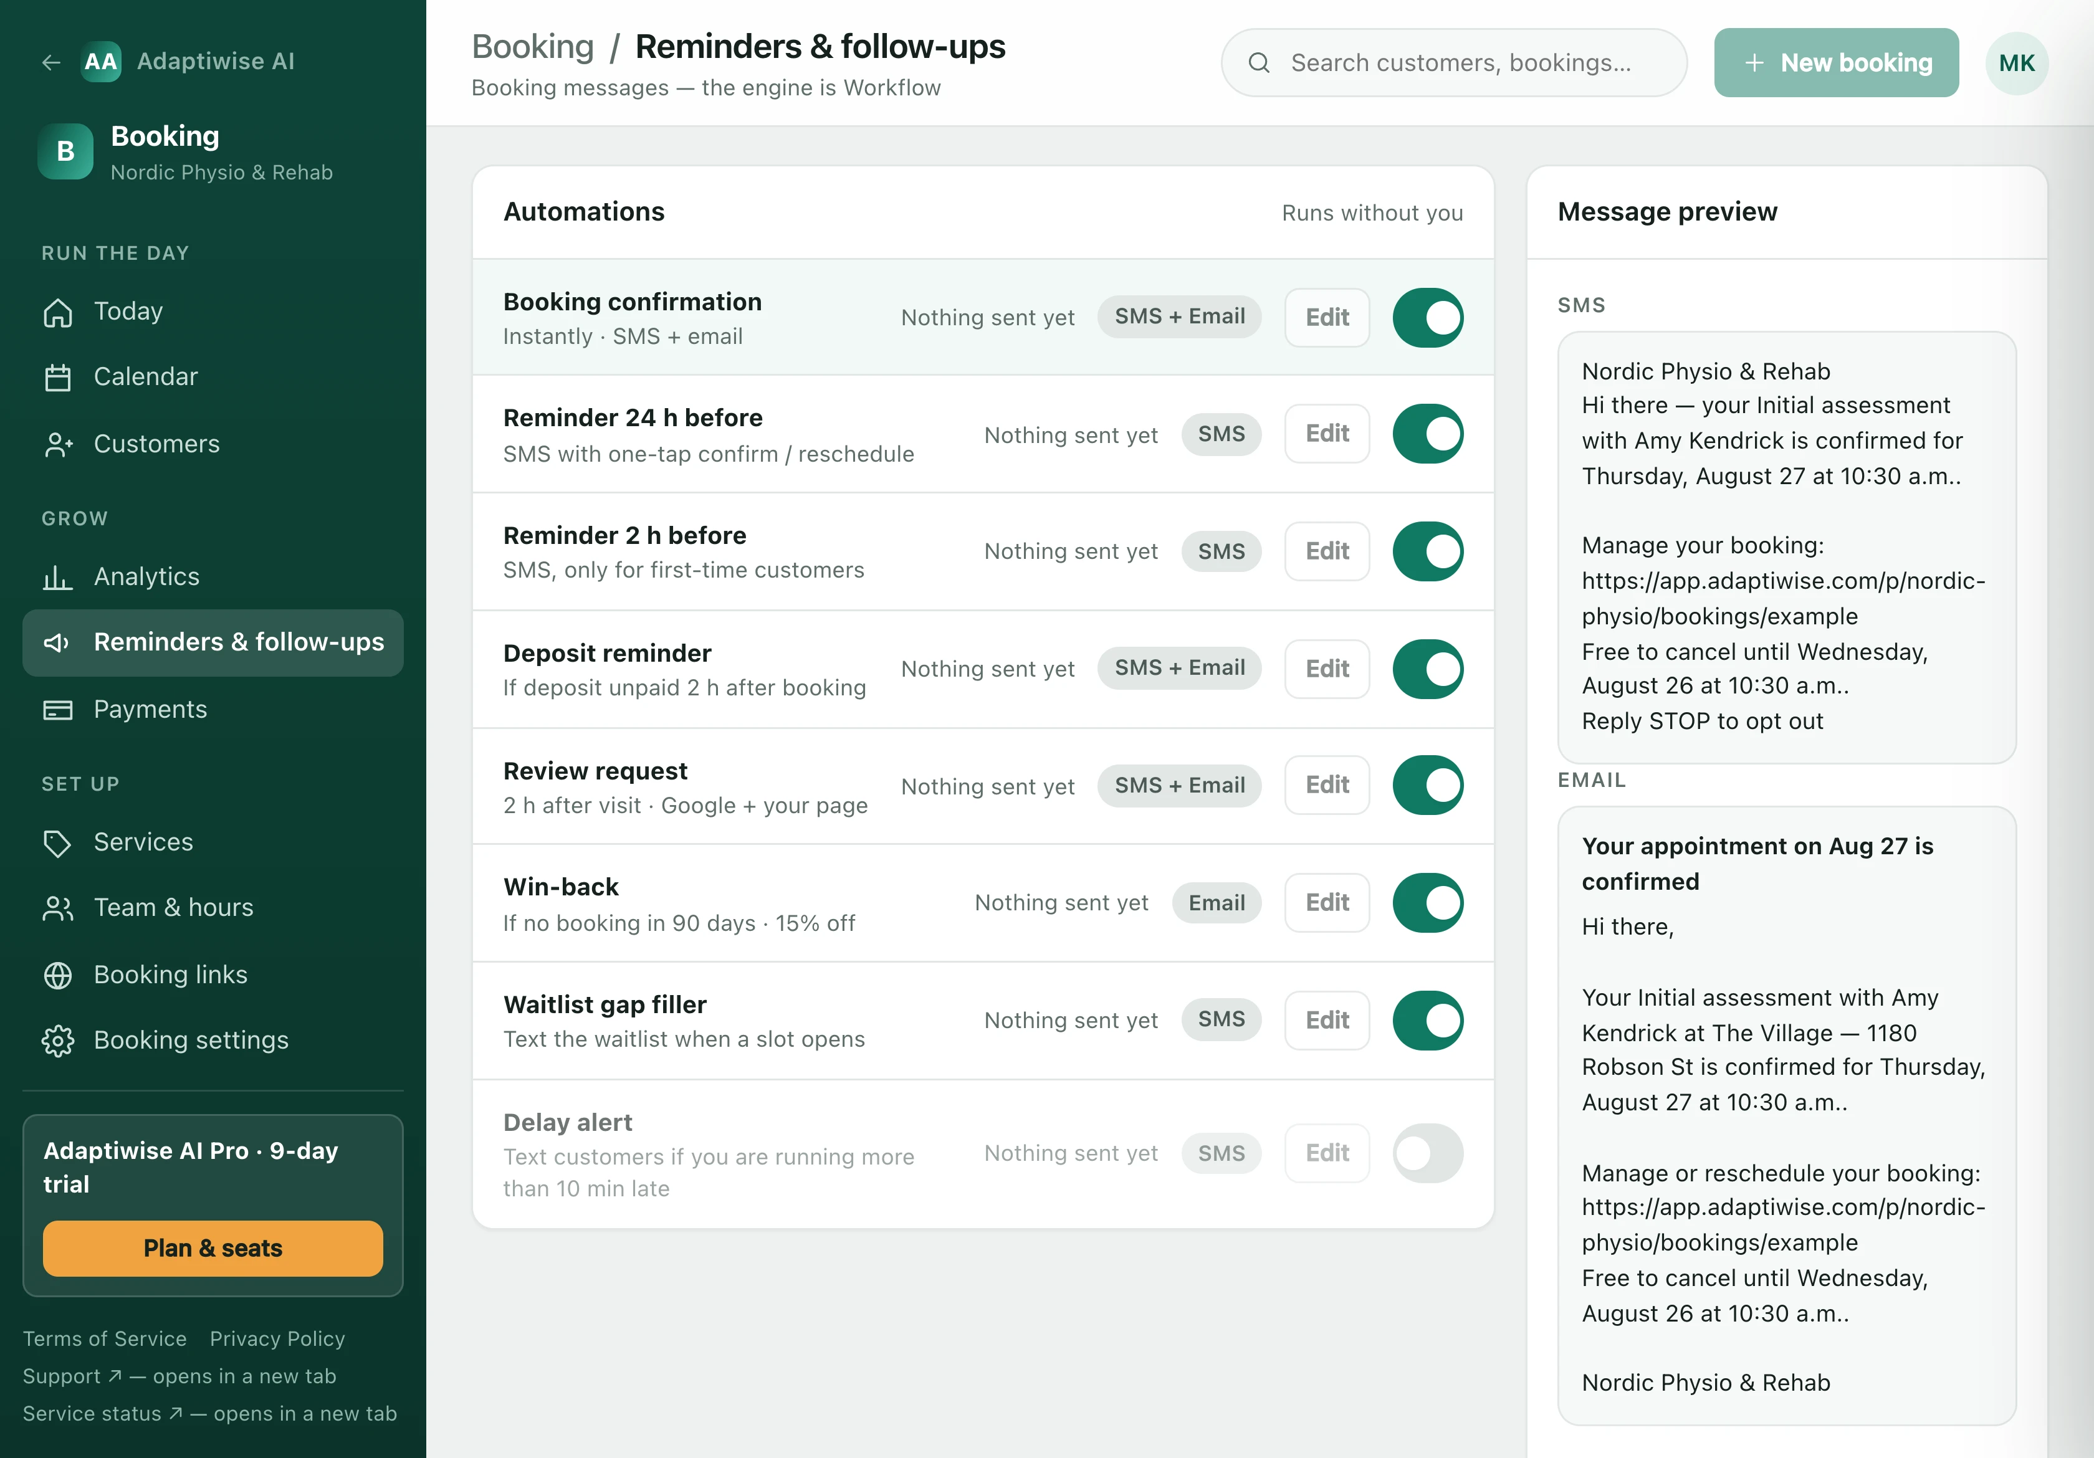The height and width of the screenshot is (1458, 2094).
Task: Edit the Win-back automation
Action: (x=1327, y=903)
